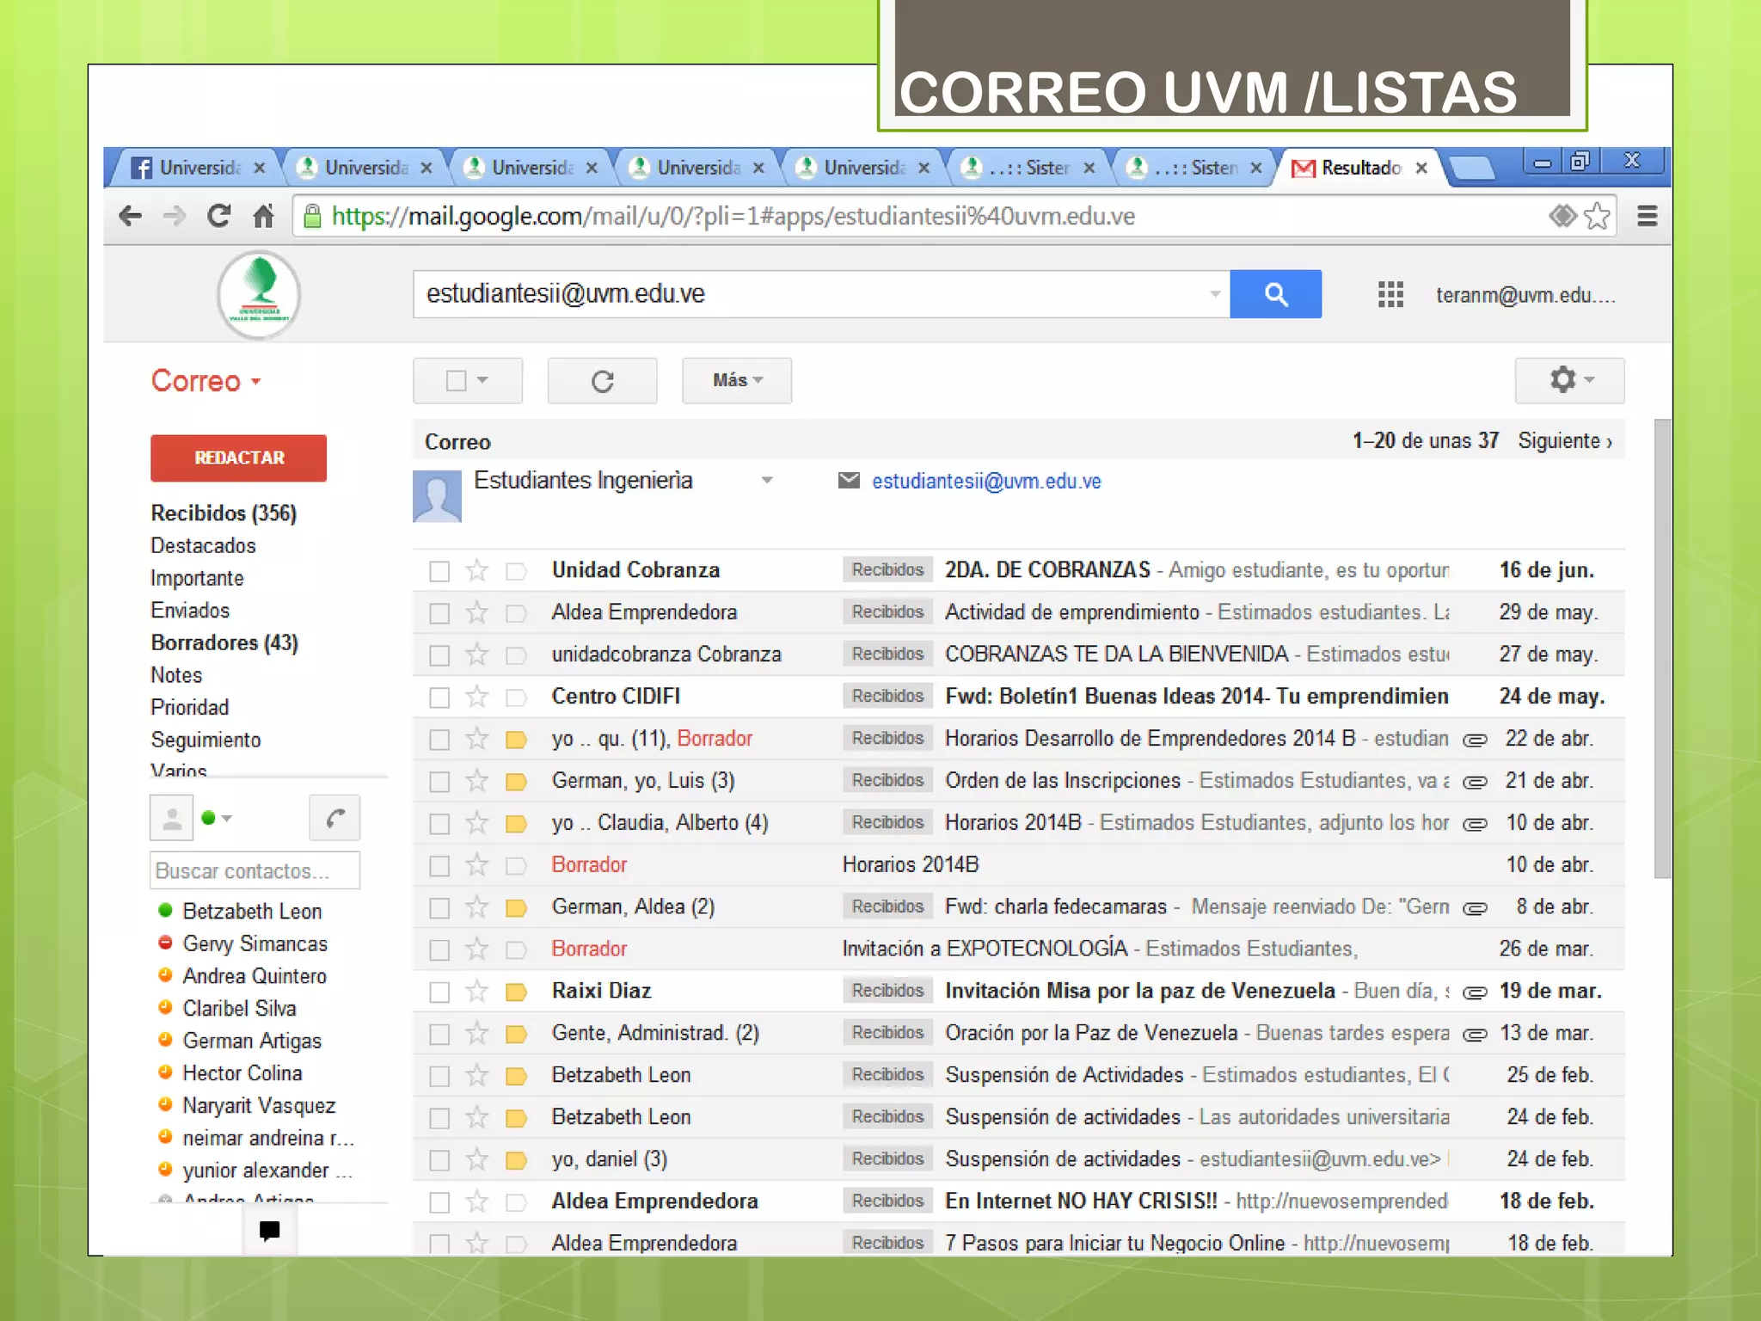Image resolution: width=1761 pixels, height=1321 pixels.
Task: Switch to Resultado Gmail tab
Action: point(1361,168)
